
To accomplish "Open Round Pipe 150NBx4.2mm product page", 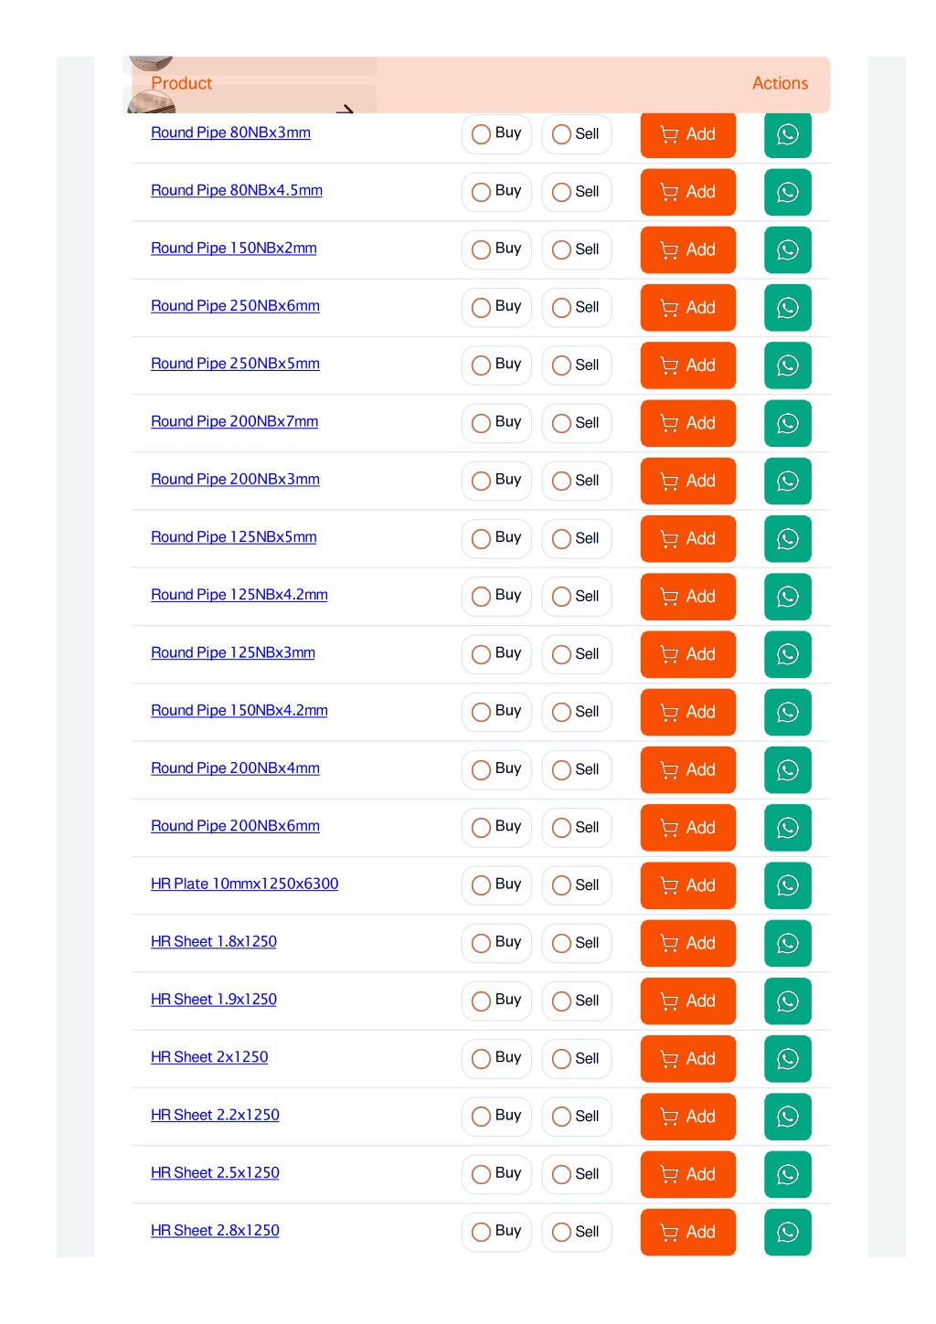I will point(239,711).
